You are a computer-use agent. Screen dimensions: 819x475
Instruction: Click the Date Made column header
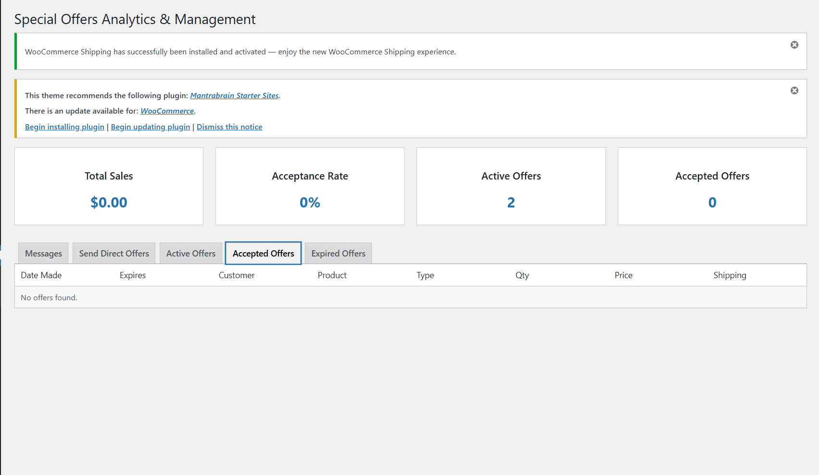pos(41,275)
